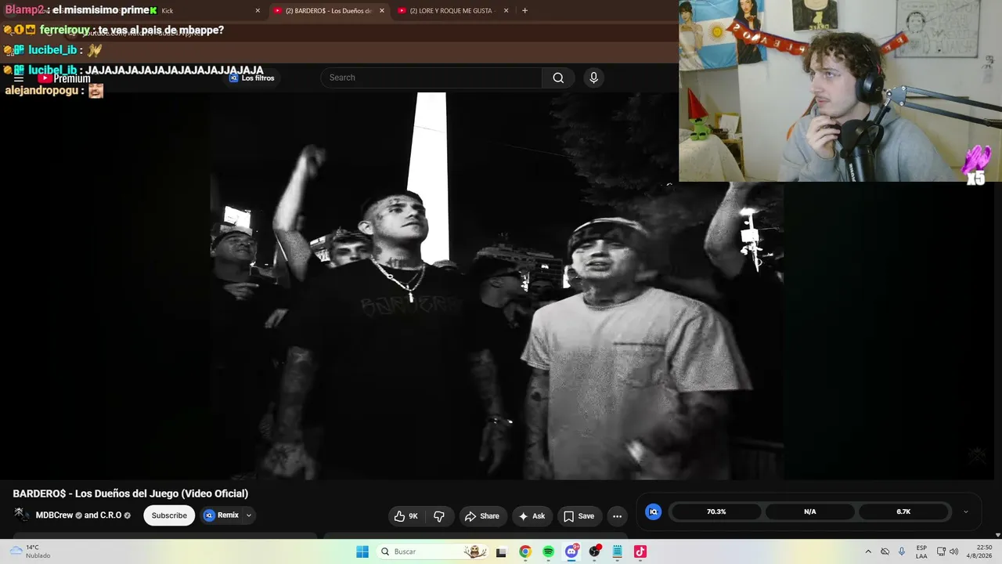Viewport: 1002px width, 564px height.
Task: Click the magnifying glass search button
Action: [x=558, y=78]
